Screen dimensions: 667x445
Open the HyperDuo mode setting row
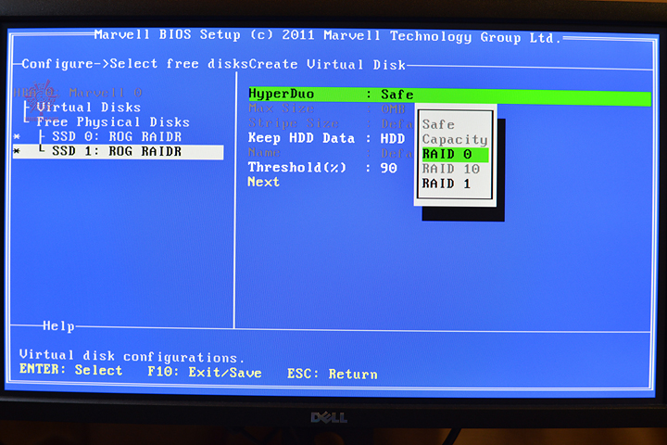449,95
